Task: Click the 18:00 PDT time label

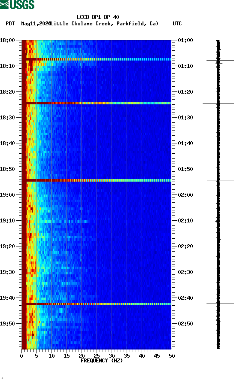Action: click(7, 40)
